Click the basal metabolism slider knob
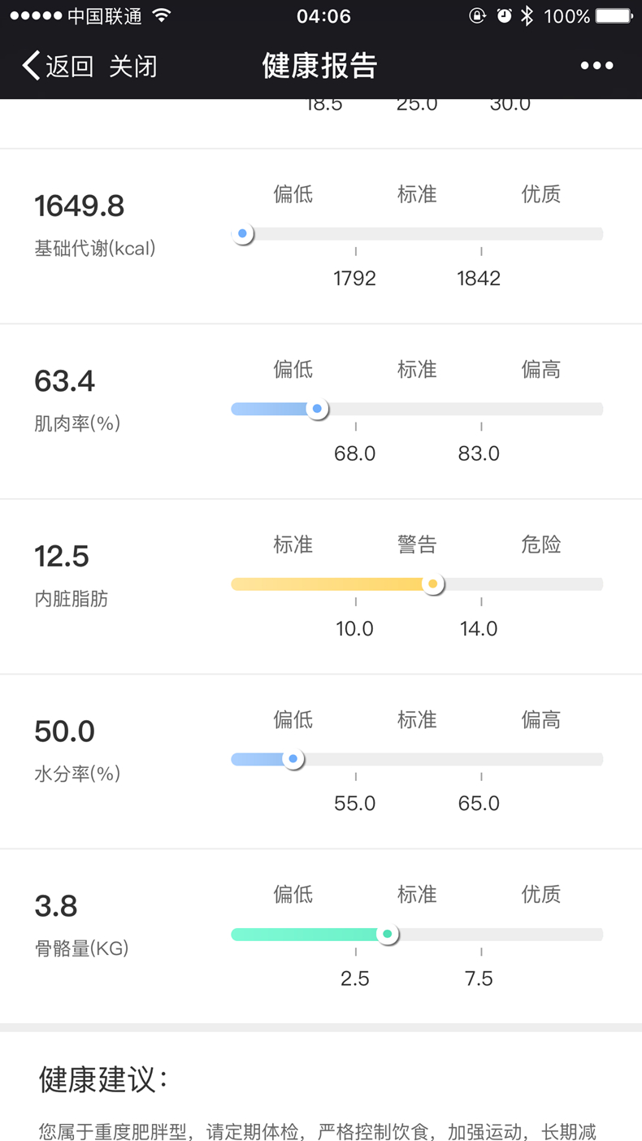Image resolution: width=642 pixels, height=1141 pixels. (x=242, y=234)
